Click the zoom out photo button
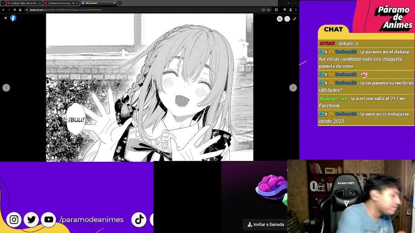Screen dimensions: 415x233 pos(287,19)
